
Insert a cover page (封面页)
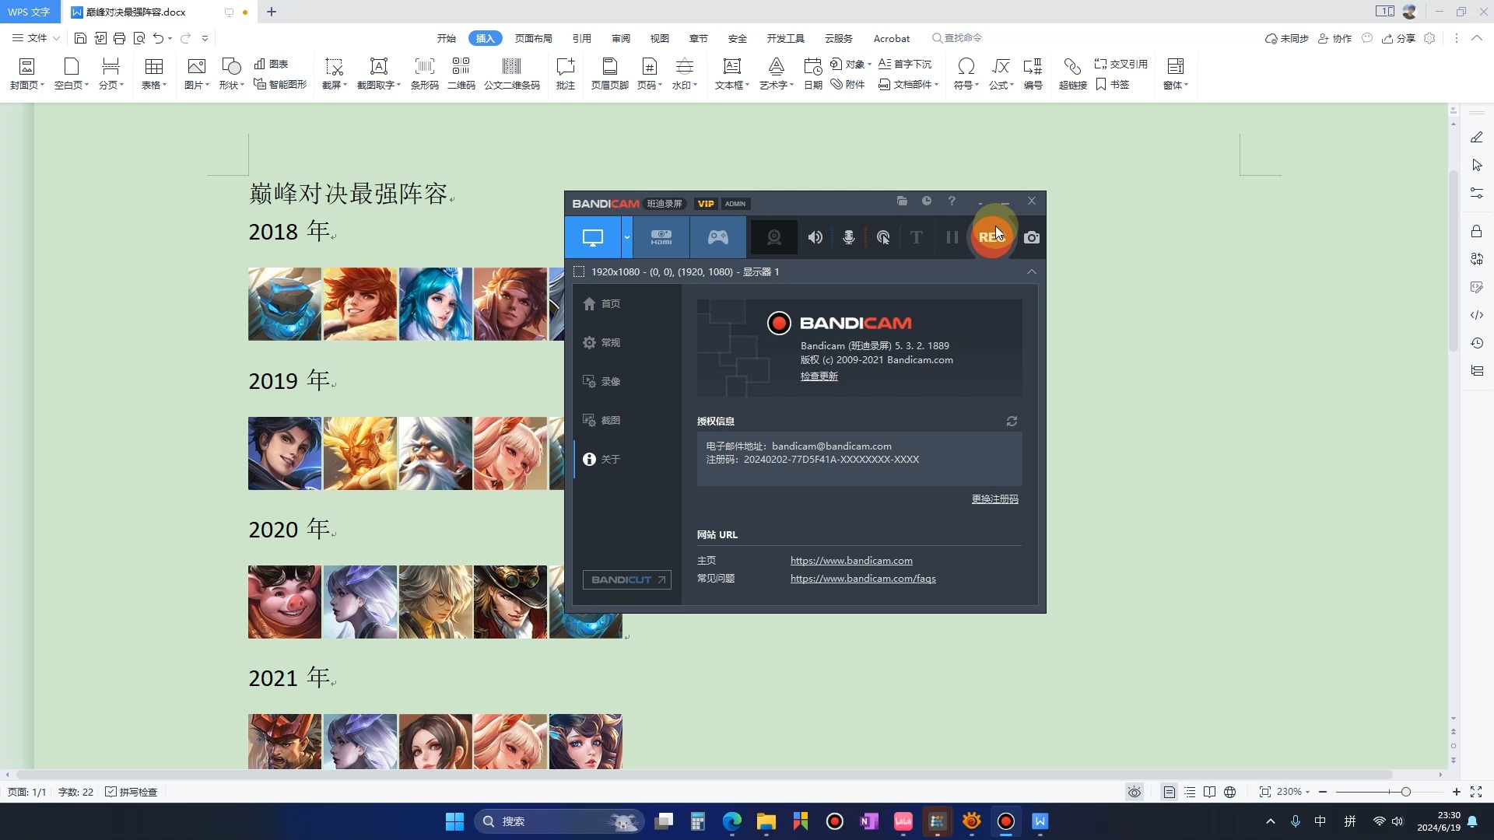click(x=26, y=74)
